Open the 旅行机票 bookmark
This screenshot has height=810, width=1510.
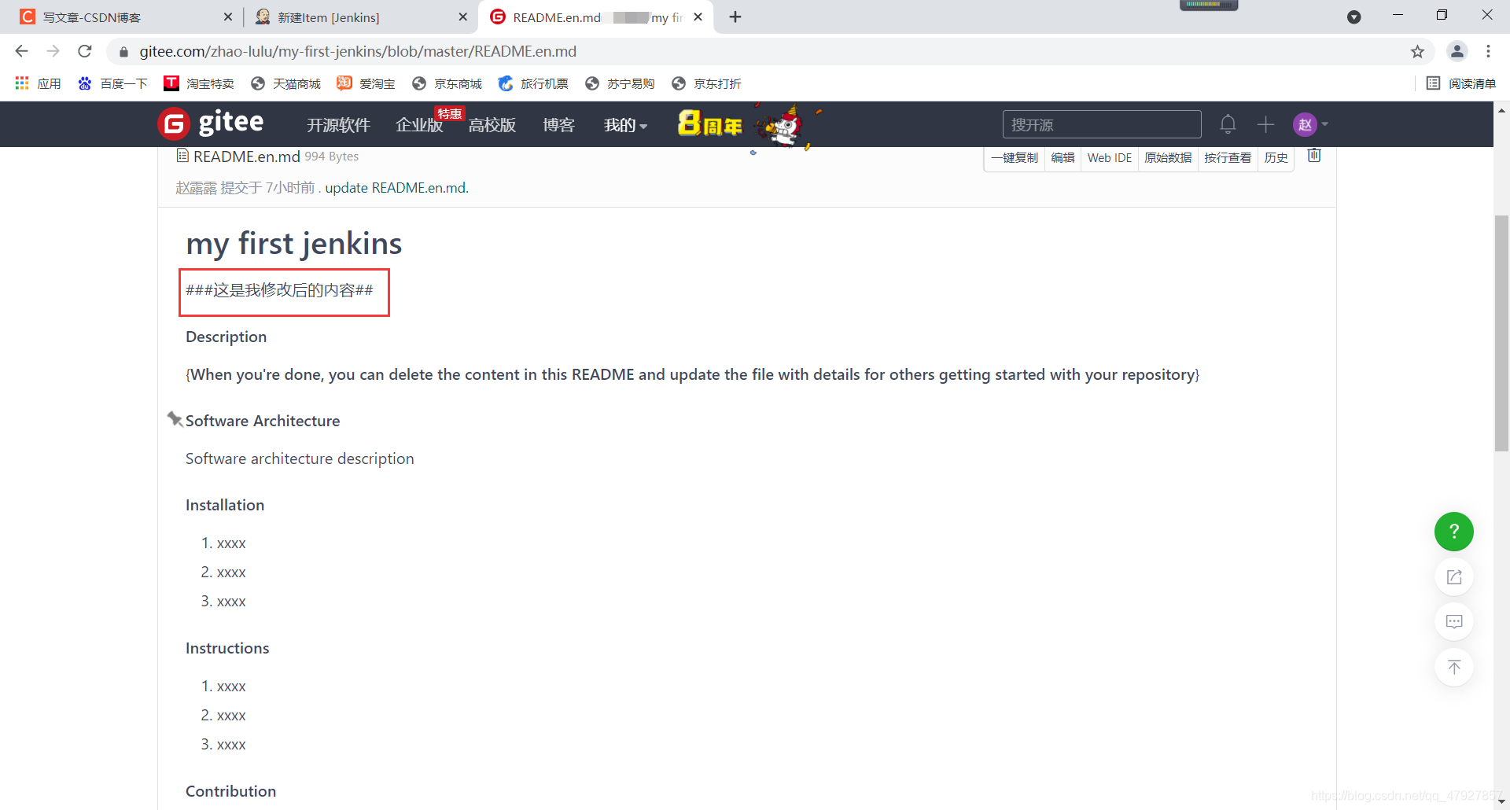click(x=533, y=83)
